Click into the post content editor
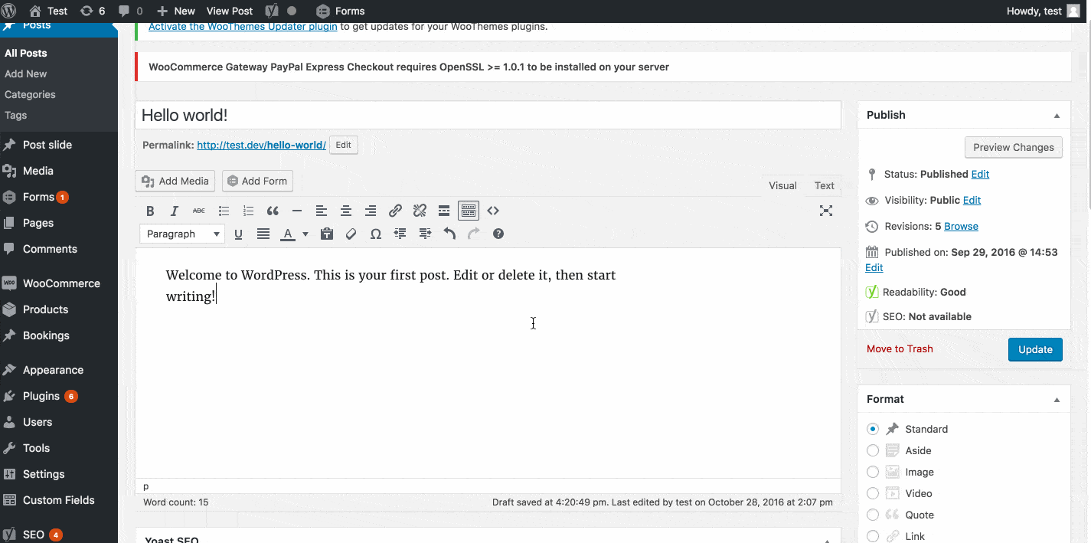The height and width of the screenshot is (543, 1091). pyautogui.click(x=488, y=363)
